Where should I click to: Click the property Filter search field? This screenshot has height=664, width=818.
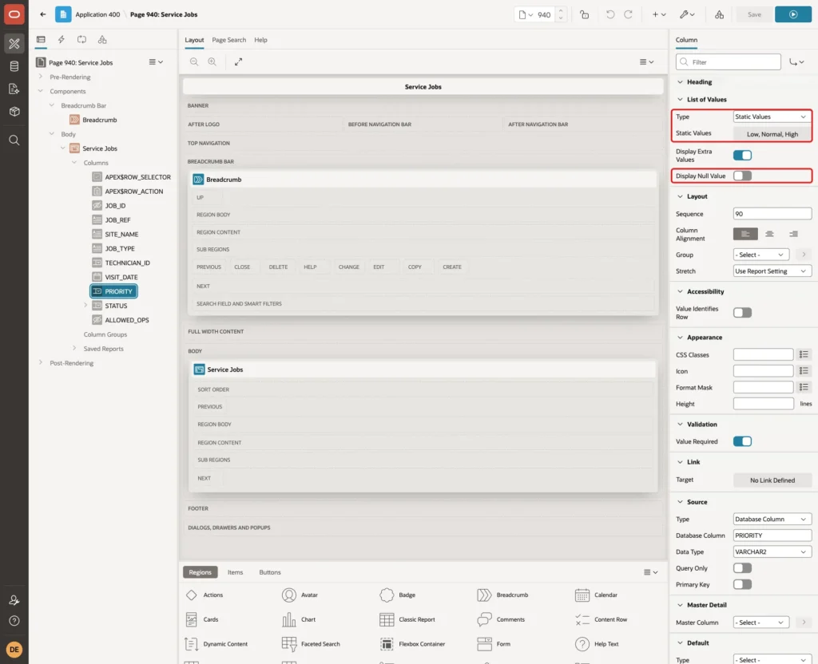(x=729, y=62)
